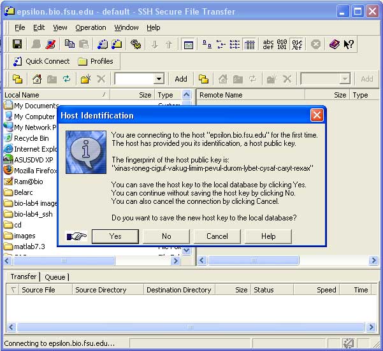
Task: Select the images folder
Action: [x=20, y=236]
